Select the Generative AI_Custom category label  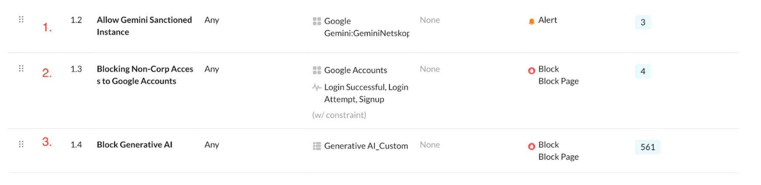click(366, 146)
